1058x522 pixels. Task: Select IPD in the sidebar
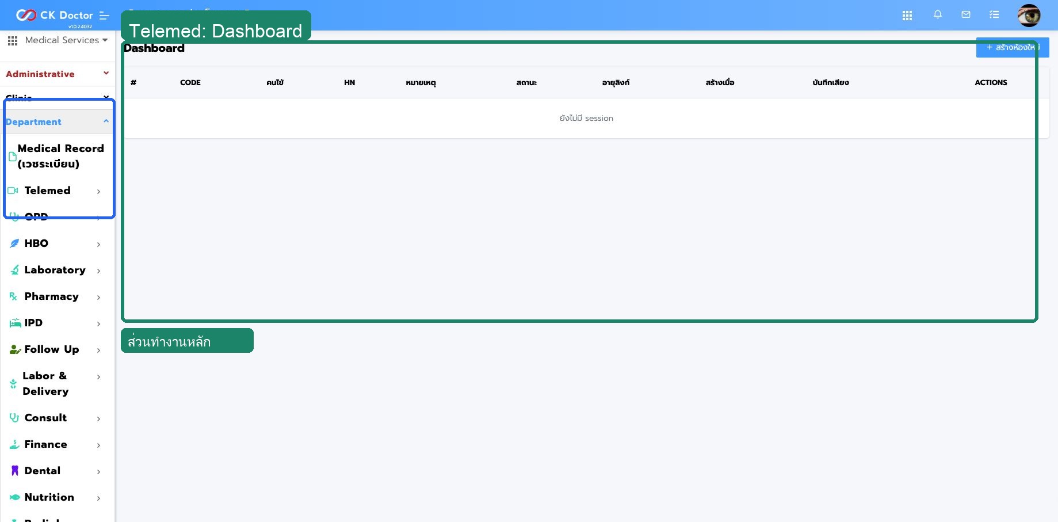click(x=33, y=323)
